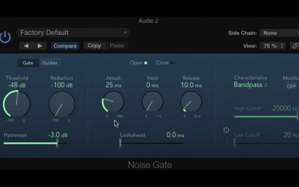Click the Release 10.0 ms value

191,85
